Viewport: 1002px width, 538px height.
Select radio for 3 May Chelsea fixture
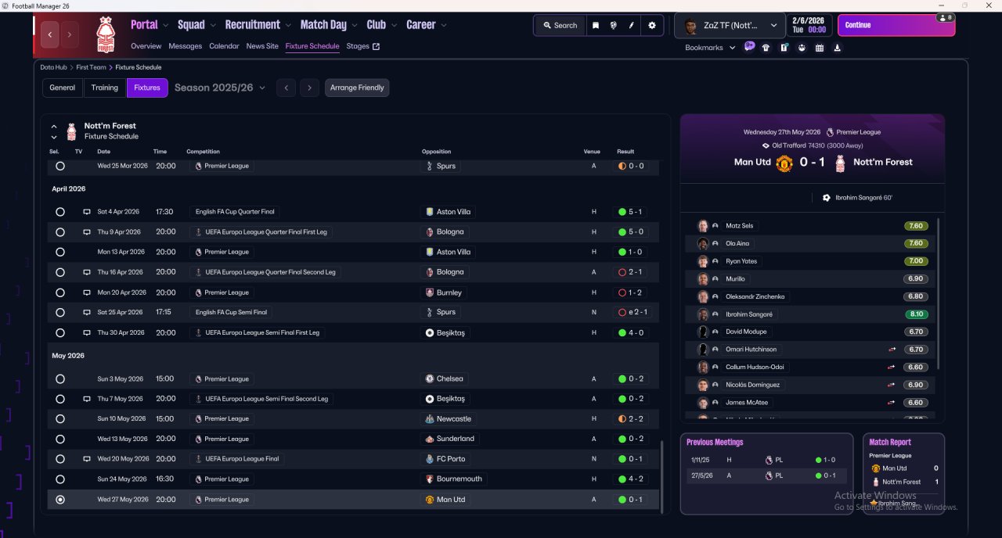60,378
